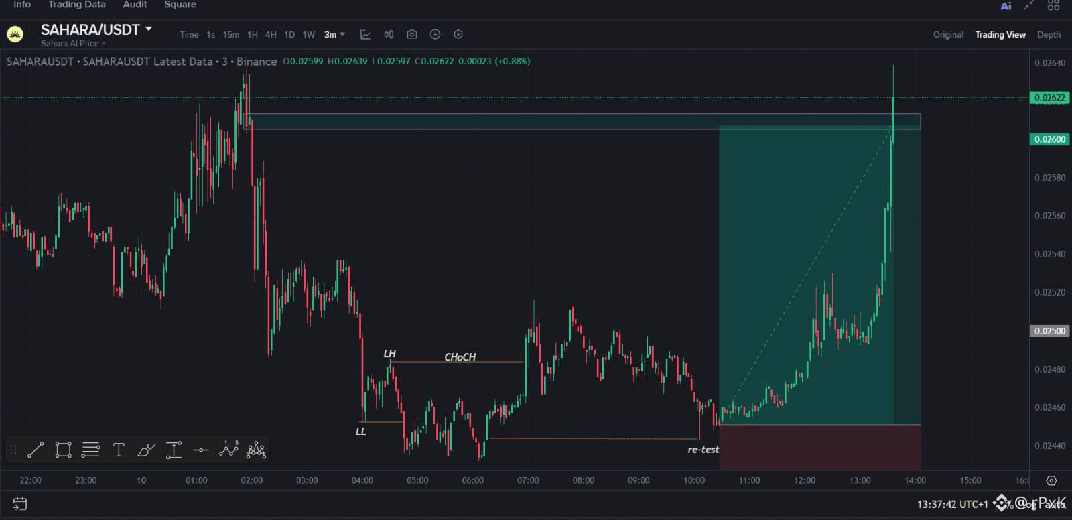Select the long position measure tool
This screenshot has width=1072, height=520.
(174, 450)
